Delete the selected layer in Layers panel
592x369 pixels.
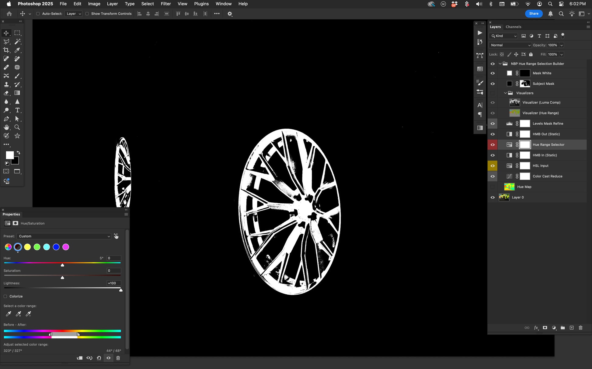[580, 328]
